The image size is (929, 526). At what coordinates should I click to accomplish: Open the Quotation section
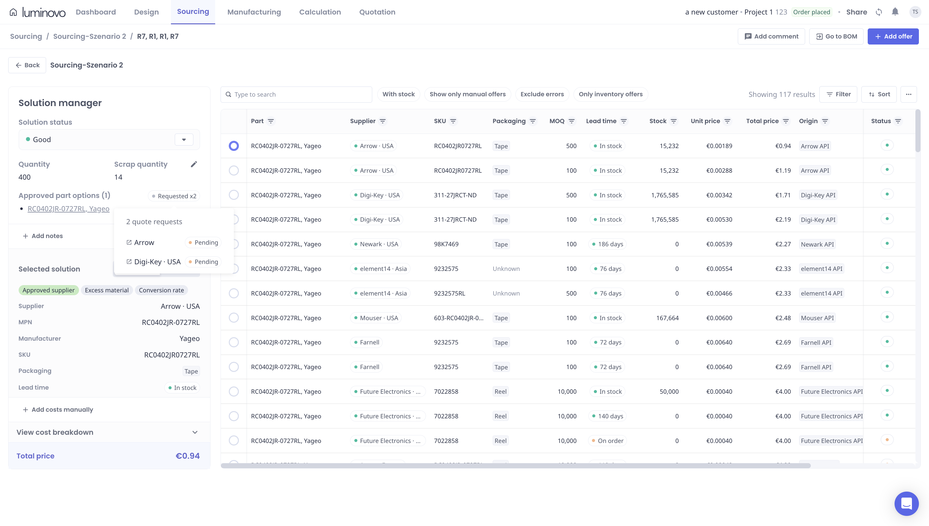tap(377, 12)
